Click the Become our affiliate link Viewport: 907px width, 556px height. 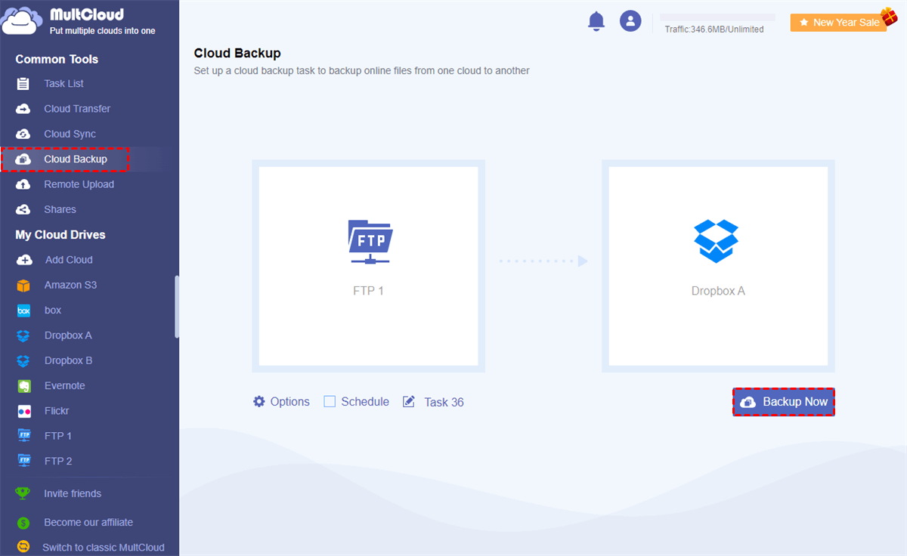[x=88, y=523]
